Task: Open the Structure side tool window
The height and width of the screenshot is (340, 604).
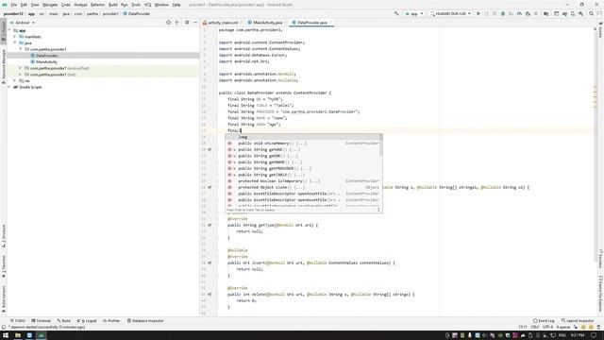Action: (4, 235)
